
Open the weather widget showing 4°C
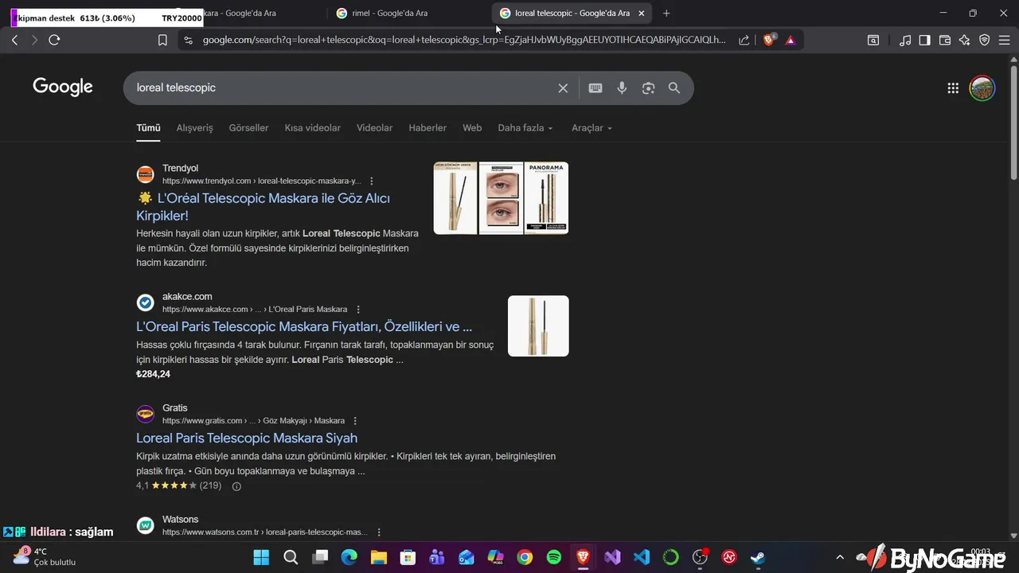tap(44, 556)
